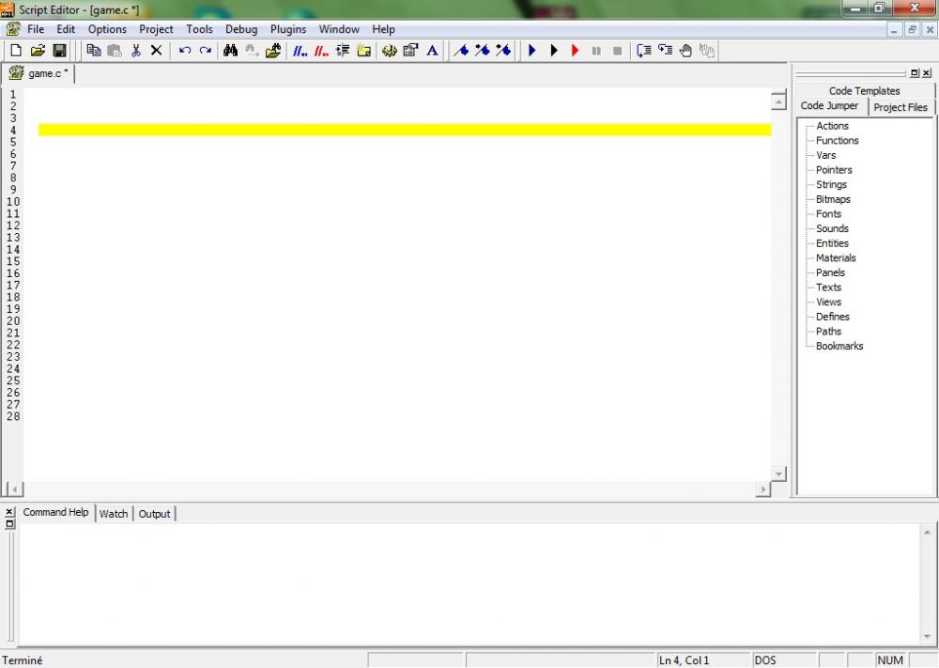Select the game.c document tab
Image resolution: width=939 pixels, height=668 pixels.
[38, 73]
